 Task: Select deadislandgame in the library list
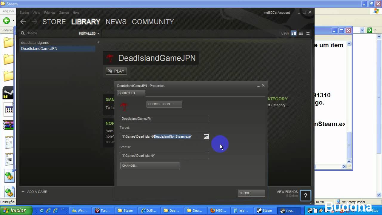coord(35,43)
